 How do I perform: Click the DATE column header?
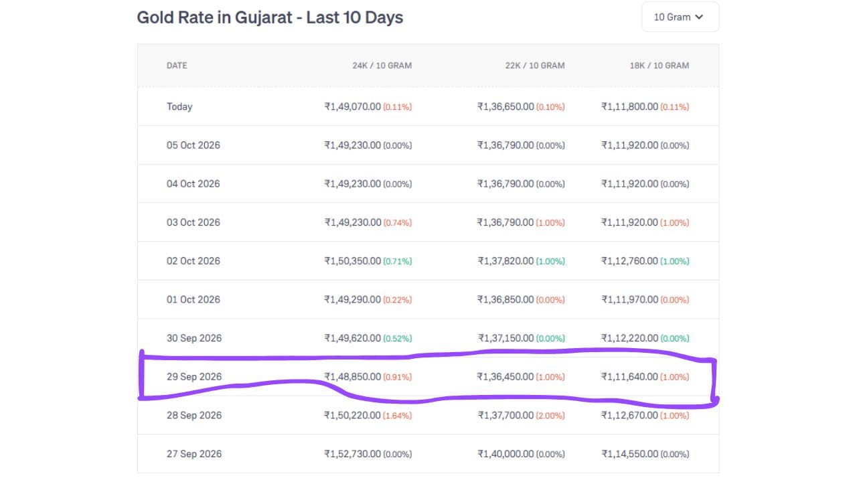tap(177, 66)
